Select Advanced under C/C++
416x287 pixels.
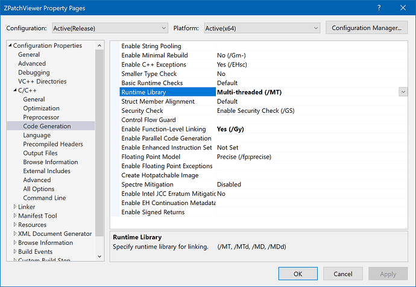coord(37,180)
